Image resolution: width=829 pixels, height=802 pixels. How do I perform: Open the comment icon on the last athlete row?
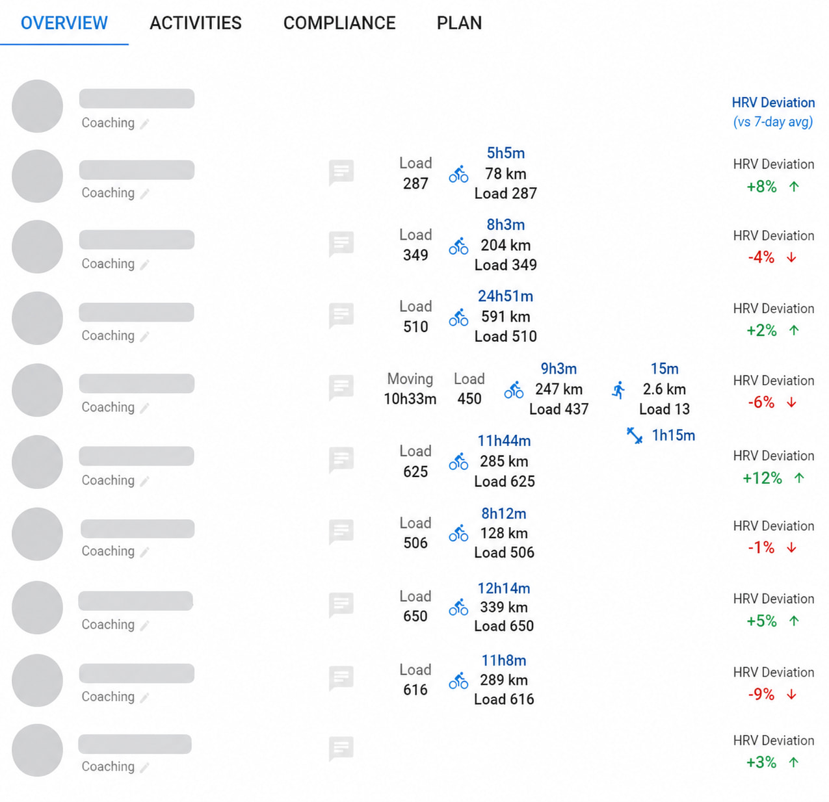tap(341, 749)
